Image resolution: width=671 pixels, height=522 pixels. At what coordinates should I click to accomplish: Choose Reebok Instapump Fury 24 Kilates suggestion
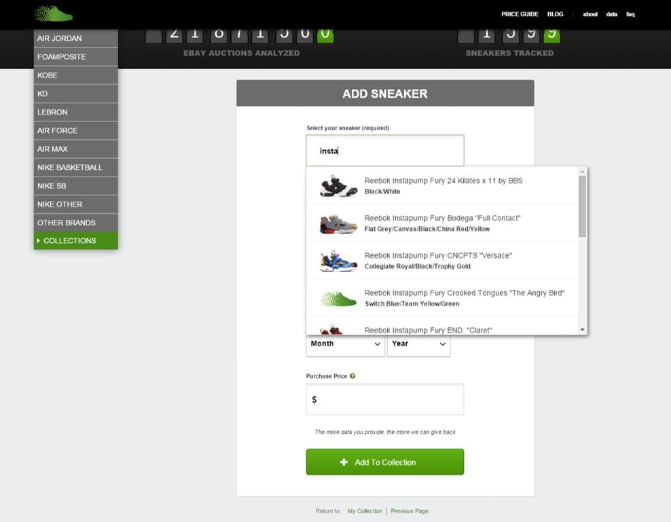(x=443, y=186)
